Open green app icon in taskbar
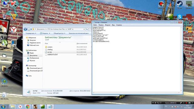194x109 pixels. pos(43,107)
